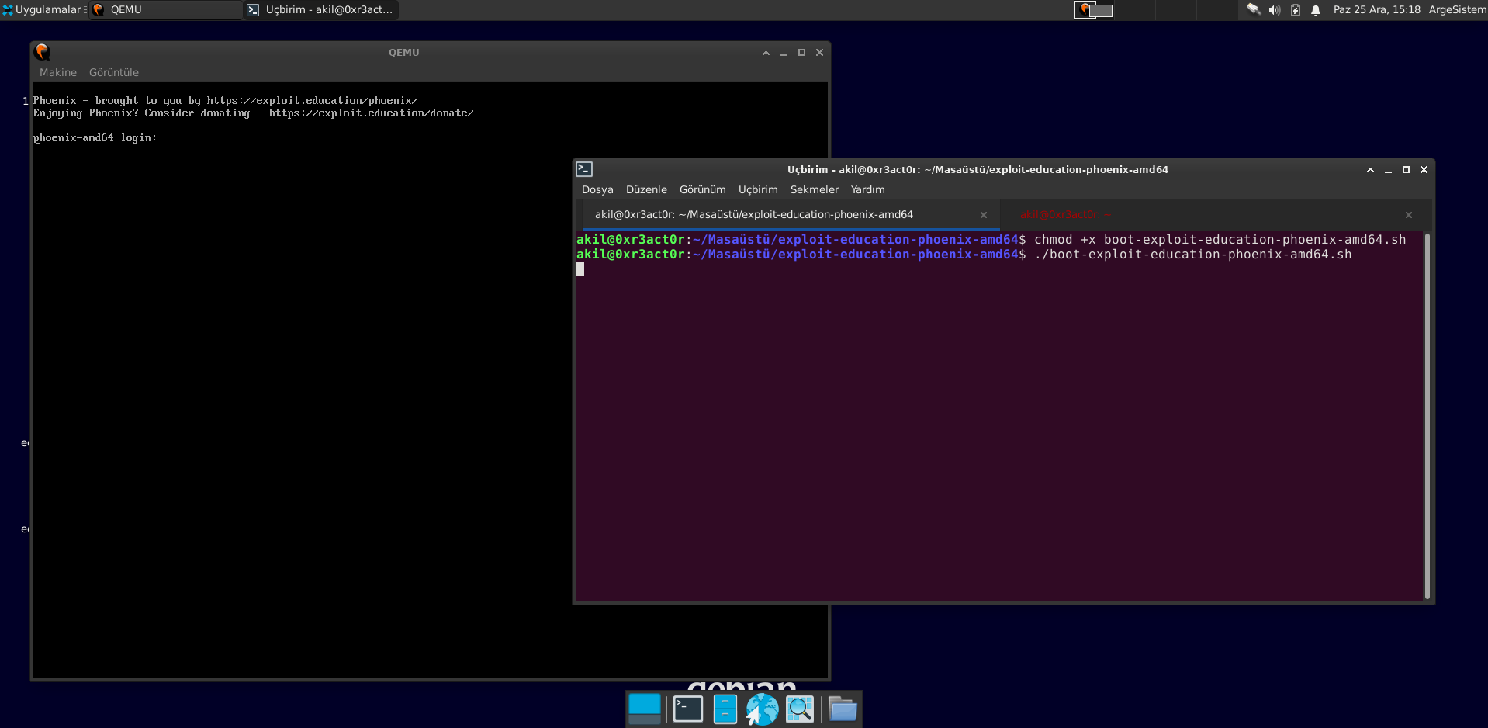Screen dimensions: 1488x728
Task: Select the exploit-education-phoenix-amd64 terminal tab
Action: (x=790, y=215)
